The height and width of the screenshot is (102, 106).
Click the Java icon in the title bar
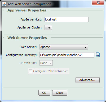[4, 4]
